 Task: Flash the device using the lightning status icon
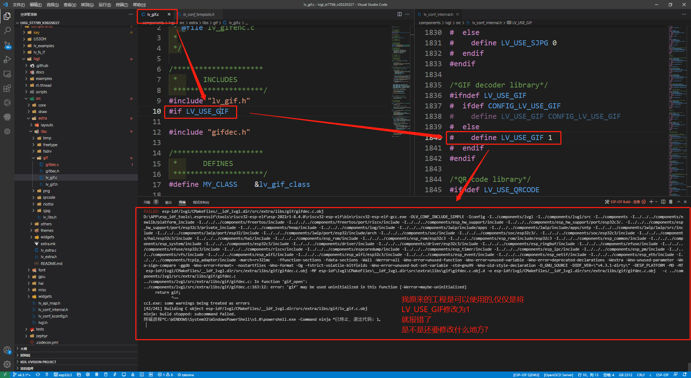115,374
